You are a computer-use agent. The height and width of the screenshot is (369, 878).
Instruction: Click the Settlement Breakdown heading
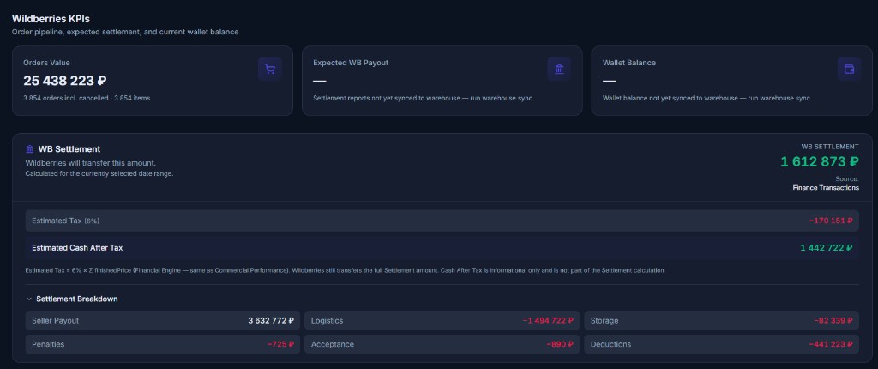[76, 299]
